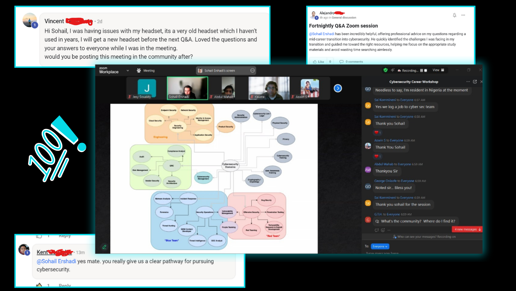Click Abdul Wahab's AW chat avatar
The width and height of the screenshot is (516, 291).
click(x=368, y=170)
